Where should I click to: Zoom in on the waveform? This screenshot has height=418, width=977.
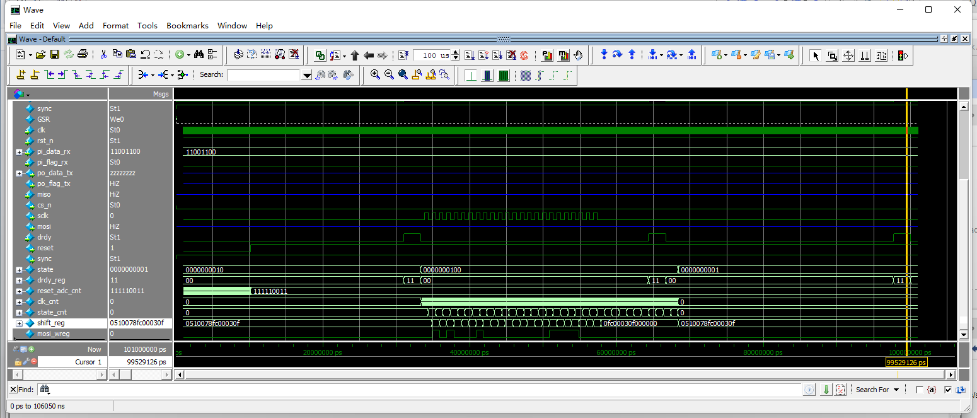click(x=375, y=74)
